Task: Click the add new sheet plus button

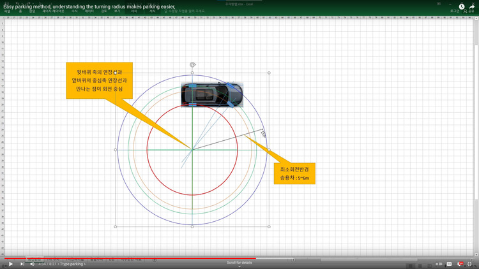Action: tap(155, 260)
